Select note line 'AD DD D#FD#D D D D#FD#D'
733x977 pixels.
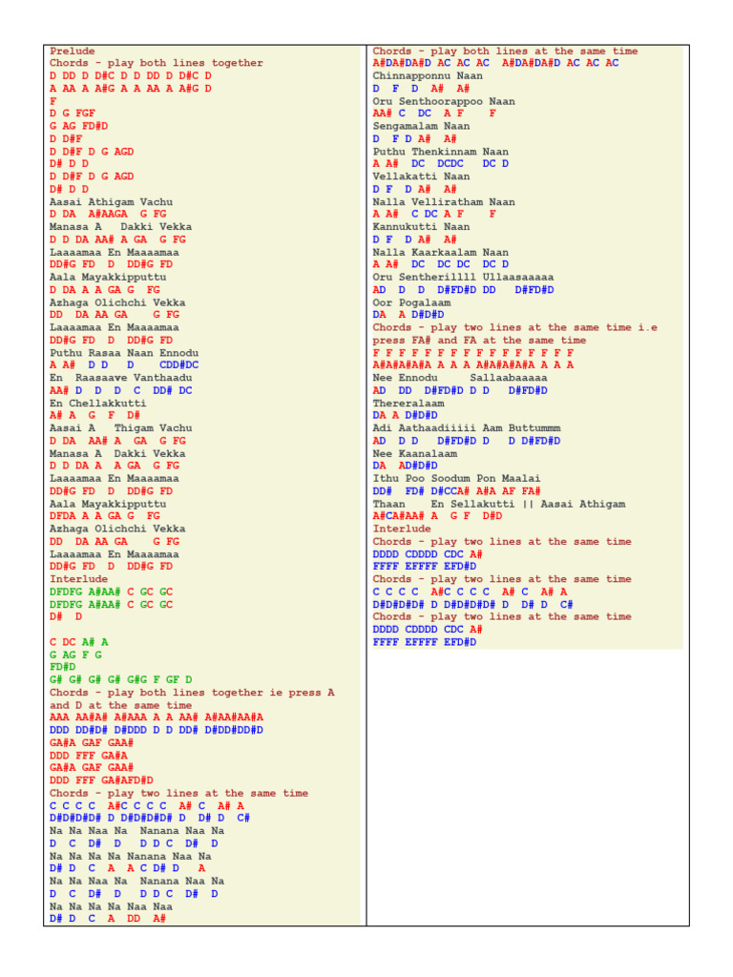tap(460, 390)
